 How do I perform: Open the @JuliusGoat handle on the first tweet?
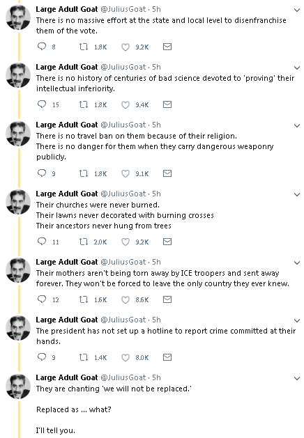point(123,9)
